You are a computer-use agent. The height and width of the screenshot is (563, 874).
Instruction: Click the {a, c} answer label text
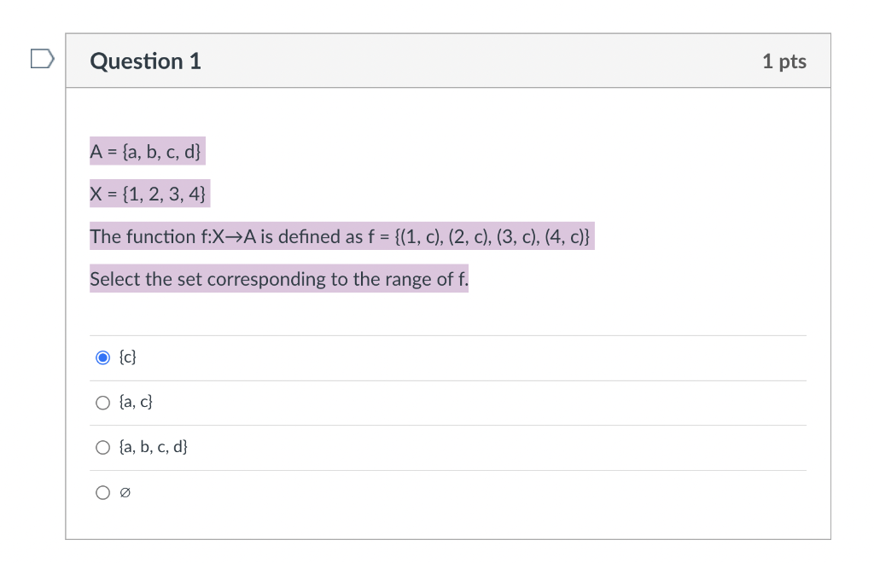[136, 402]
